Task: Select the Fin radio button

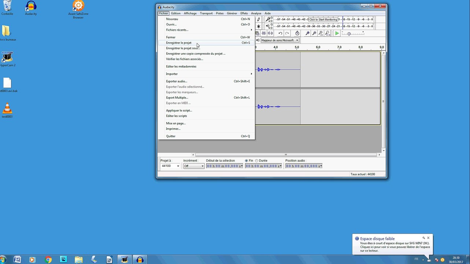Action: [x=247, y=161]
